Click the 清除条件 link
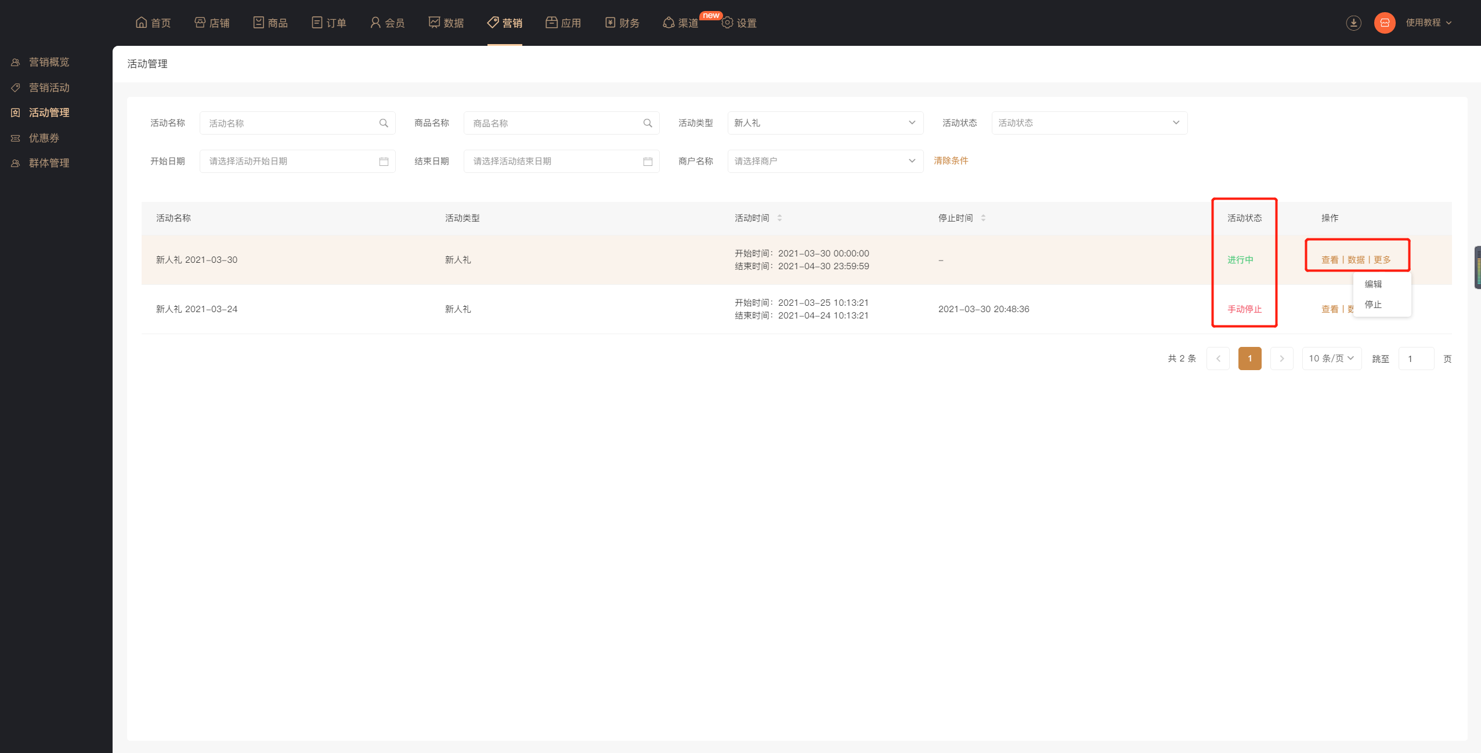The image size is (1481, 753). [x=951, y=161]
